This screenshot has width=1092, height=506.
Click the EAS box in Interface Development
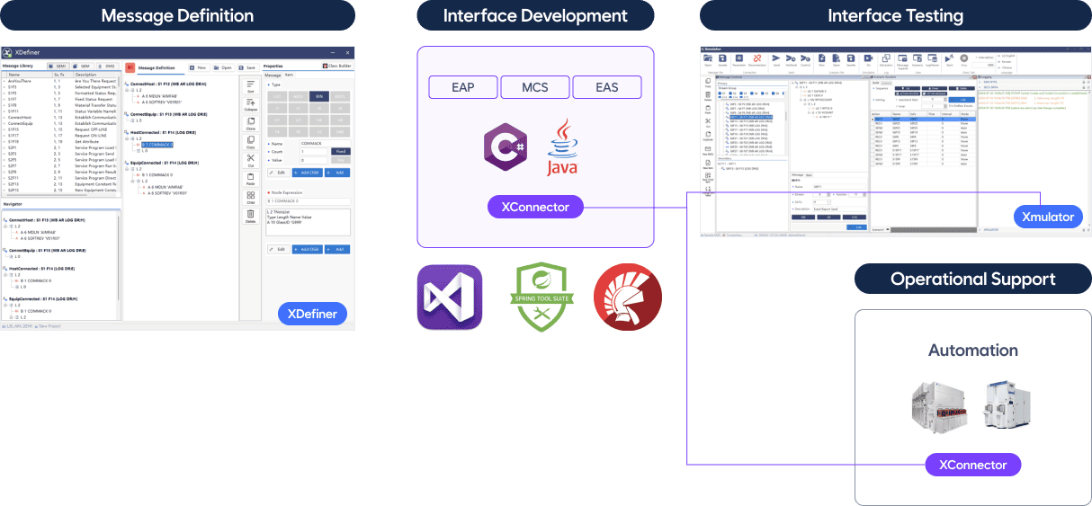pos(607,87)
